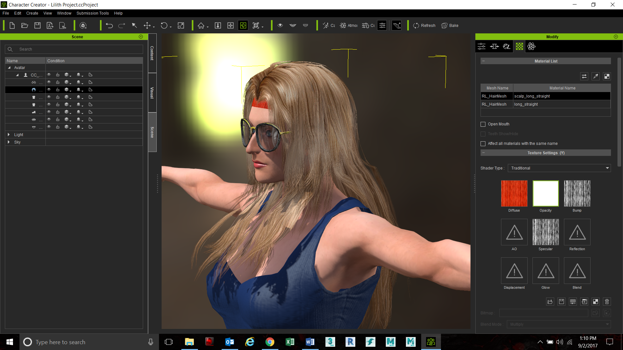Open the Atmosphere settings tool
The image size is (623, 350).
[349, 26]
